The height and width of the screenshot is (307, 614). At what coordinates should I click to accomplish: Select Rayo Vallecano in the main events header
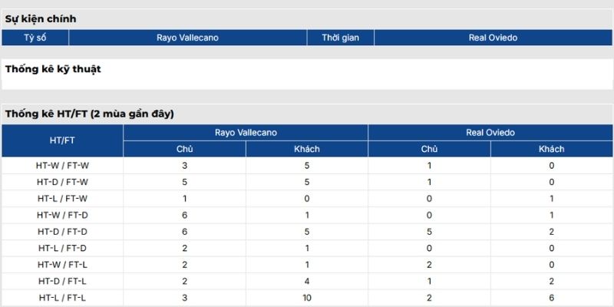coord(187,38)
